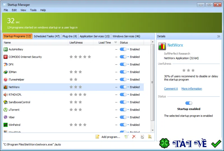
Task: Click the RTHDVCPL row name text
Action: (15, 95)
